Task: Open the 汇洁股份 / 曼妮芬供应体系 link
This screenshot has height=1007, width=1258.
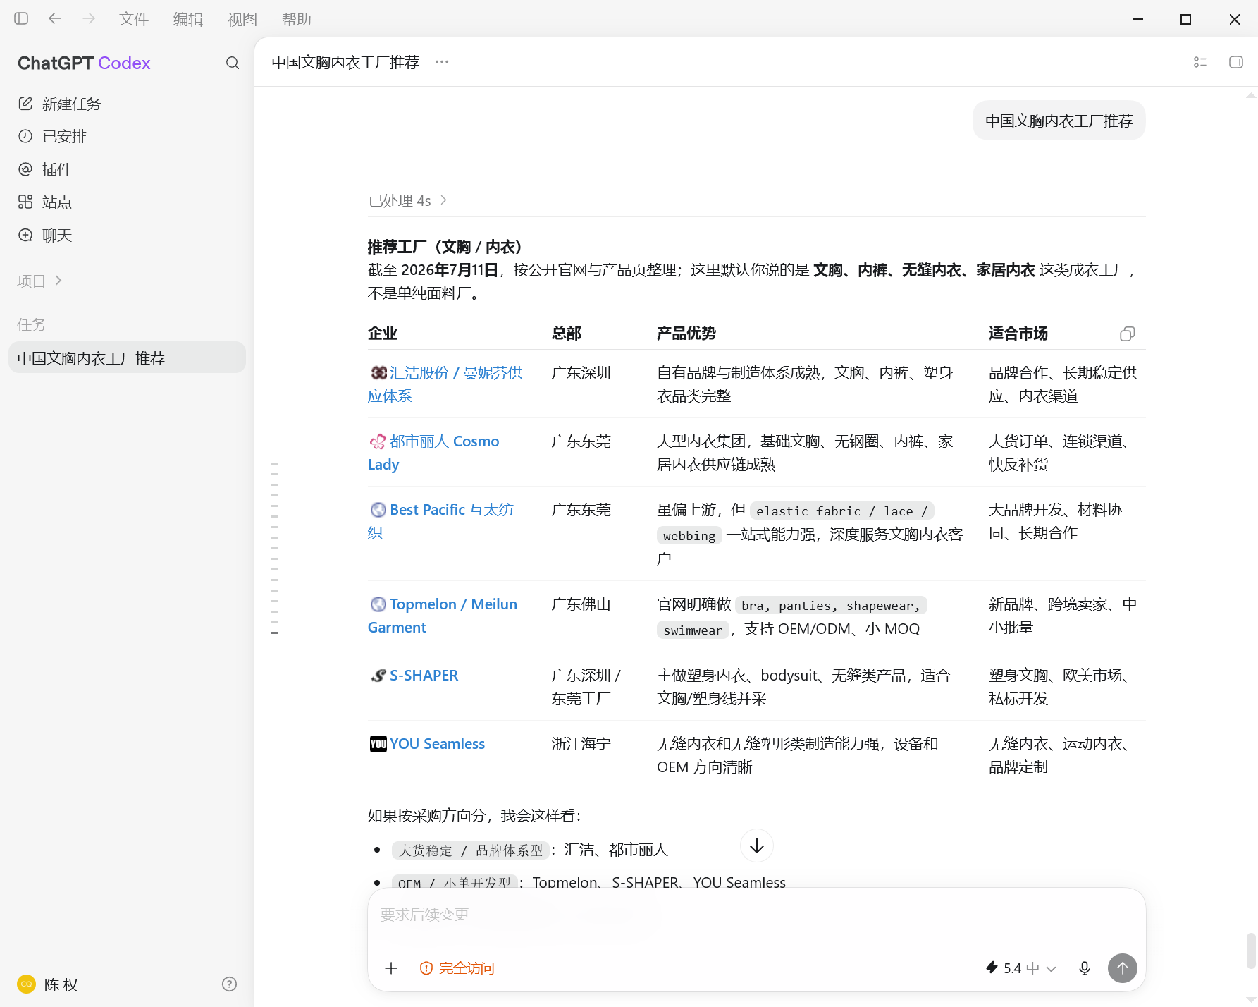Action: 445,384
